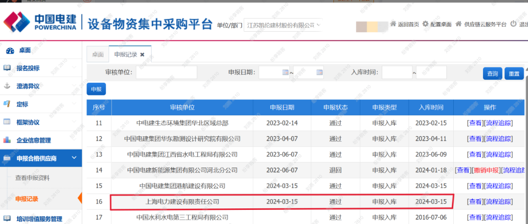
Task: Open the 培训增值服务管理 sidebar menu
Action: 41,219
